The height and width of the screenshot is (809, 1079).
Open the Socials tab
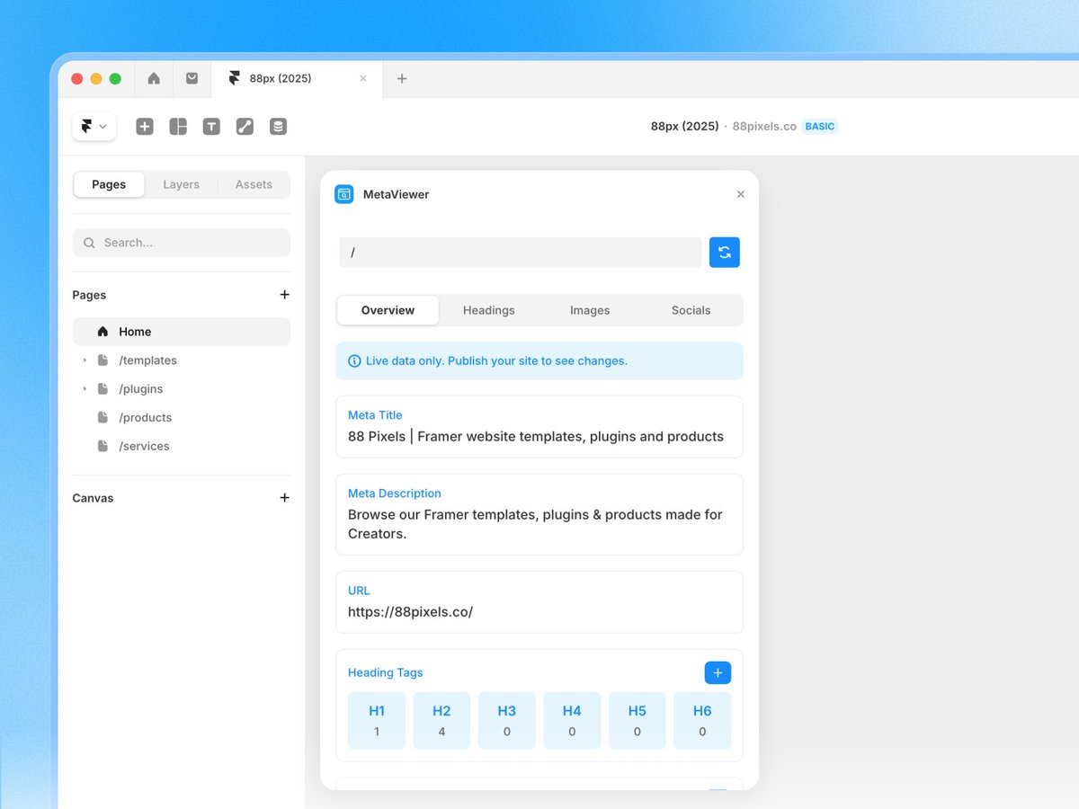click(691, 310)
